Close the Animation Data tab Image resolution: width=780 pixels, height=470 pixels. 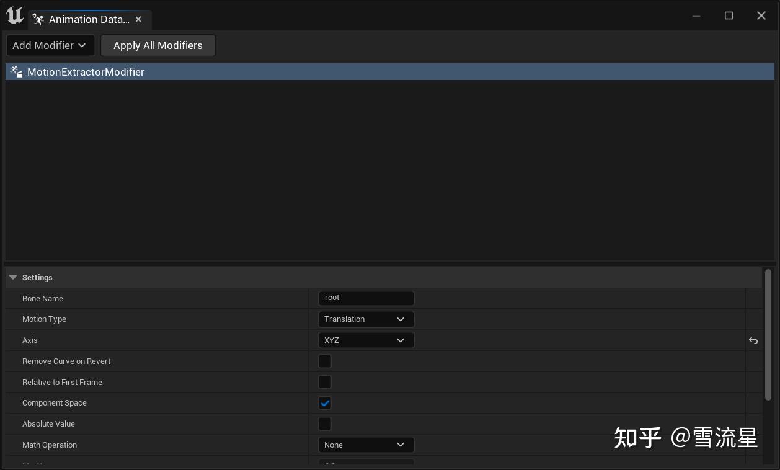[138, 19]
